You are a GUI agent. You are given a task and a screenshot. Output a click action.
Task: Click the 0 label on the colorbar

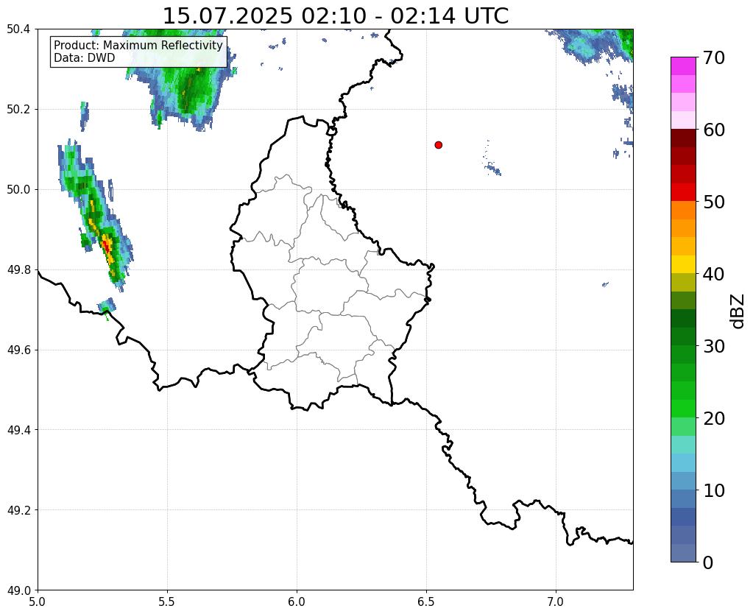(x=708, y=562)
